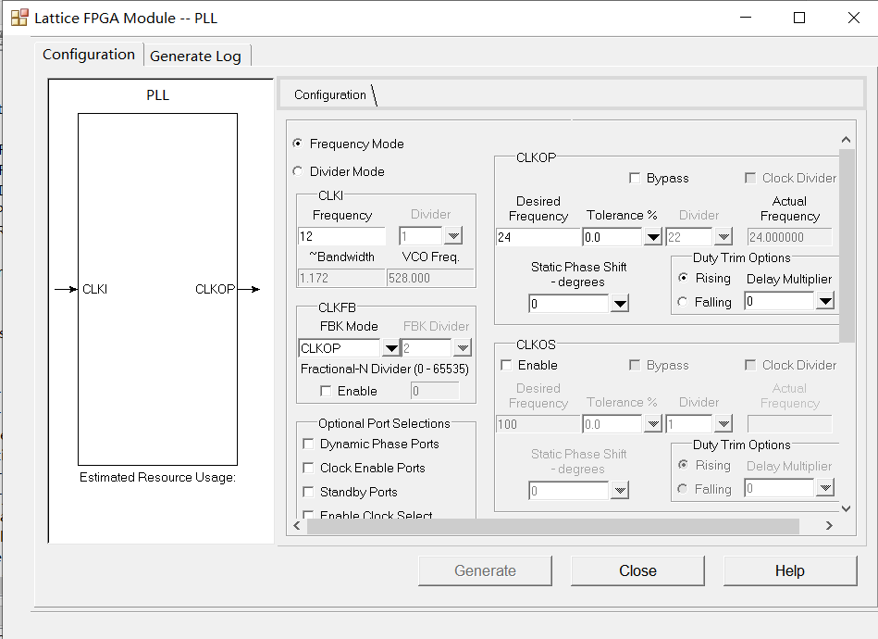
Task: Select the Frequency Mode radio button
Action: pos(298,144)
